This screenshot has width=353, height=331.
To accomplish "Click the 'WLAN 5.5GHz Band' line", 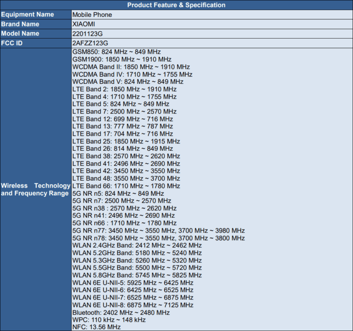I will [x=137, y=267].
